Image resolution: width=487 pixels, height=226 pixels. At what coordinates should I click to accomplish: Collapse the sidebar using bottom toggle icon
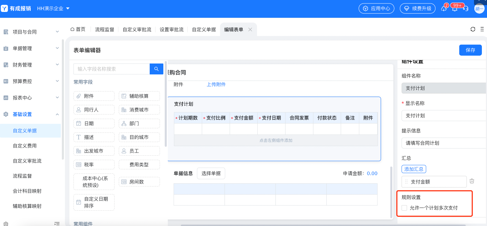pyautogui.click(x=57, y=224)
